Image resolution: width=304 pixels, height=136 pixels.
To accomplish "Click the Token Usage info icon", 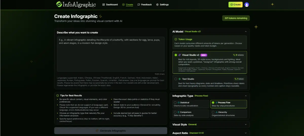I will tap(176, 39).
